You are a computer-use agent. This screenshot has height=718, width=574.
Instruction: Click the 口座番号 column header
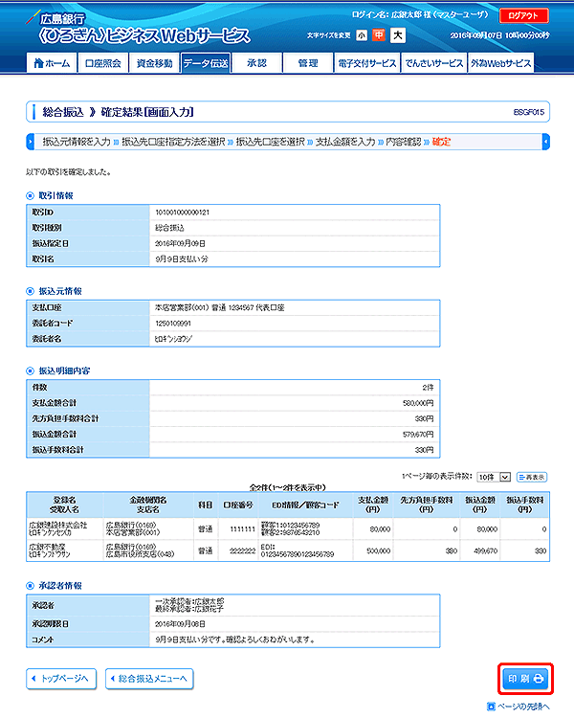tap(237, 505)
